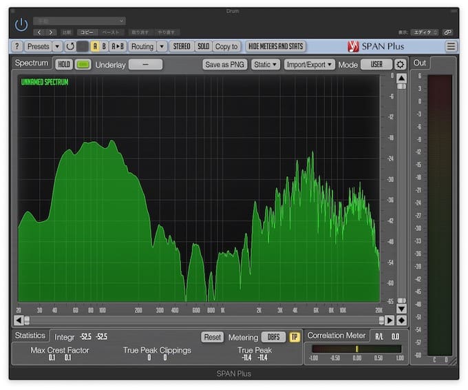Select the Spectrum tab
The width and height of the screenshot is (468, 390).
click(32, 63)
